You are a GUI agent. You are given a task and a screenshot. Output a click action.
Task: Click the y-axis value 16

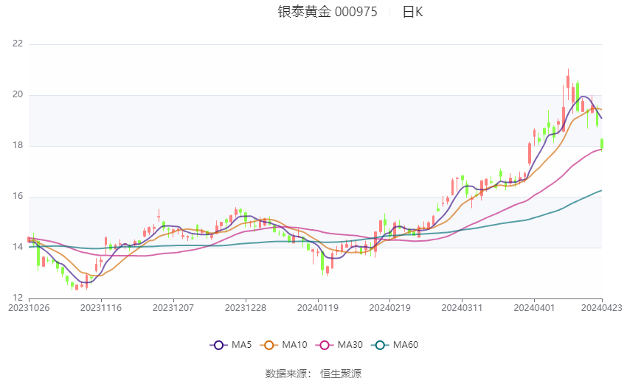click(x=18, y=196)
